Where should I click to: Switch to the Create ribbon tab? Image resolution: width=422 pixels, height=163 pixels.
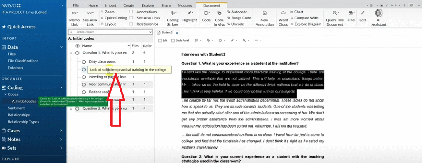click(129, 5)
